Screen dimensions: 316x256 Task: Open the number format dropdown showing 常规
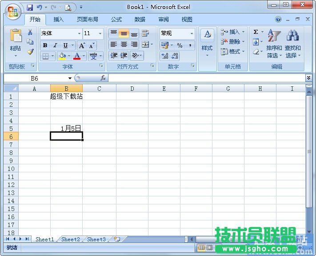coord(192,33)
